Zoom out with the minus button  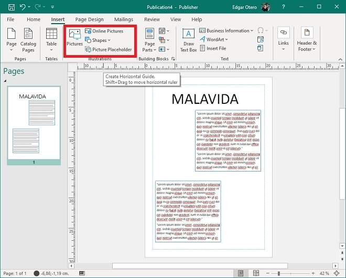(267, 273)
